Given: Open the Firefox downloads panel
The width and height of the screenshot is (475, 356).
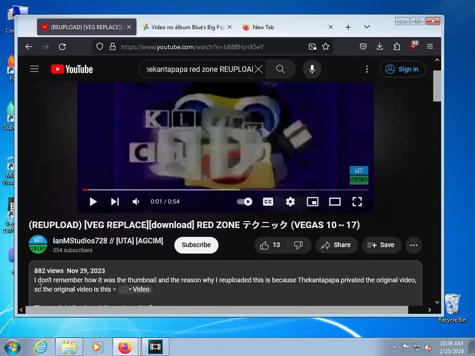Looking at the screenshot, I should pos(379,47).
